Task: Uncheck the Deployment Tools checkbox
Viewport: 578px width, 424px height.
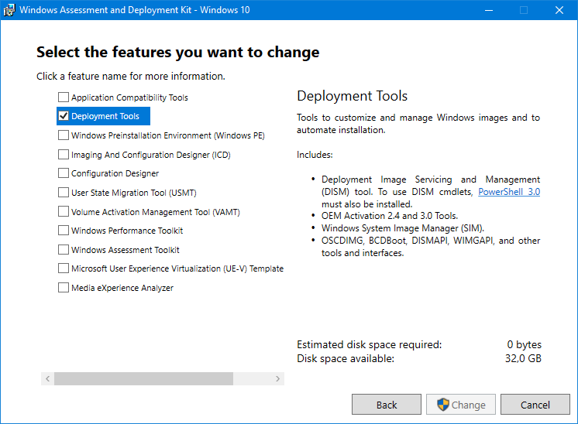Action: (x=64, y=116)
